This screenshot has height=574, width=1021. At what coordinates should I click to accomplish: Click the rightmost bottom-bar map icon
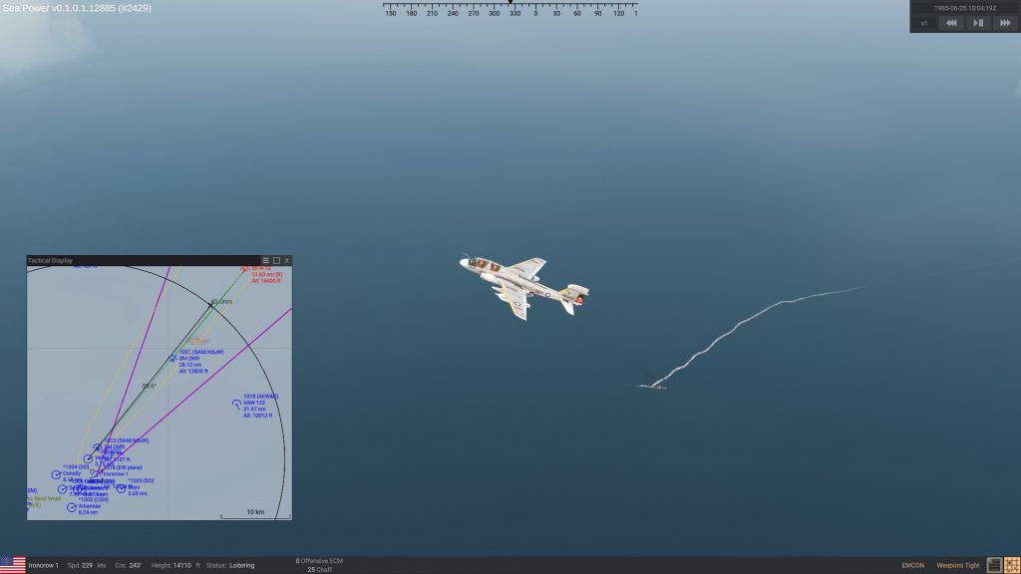(1011, 565)
